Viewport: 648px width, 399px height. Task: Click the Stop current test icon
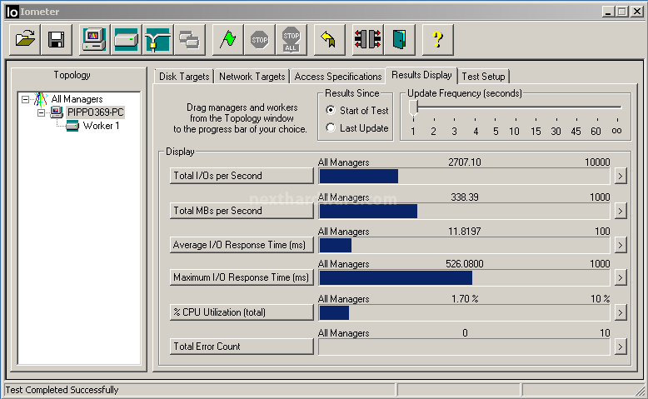260,40
